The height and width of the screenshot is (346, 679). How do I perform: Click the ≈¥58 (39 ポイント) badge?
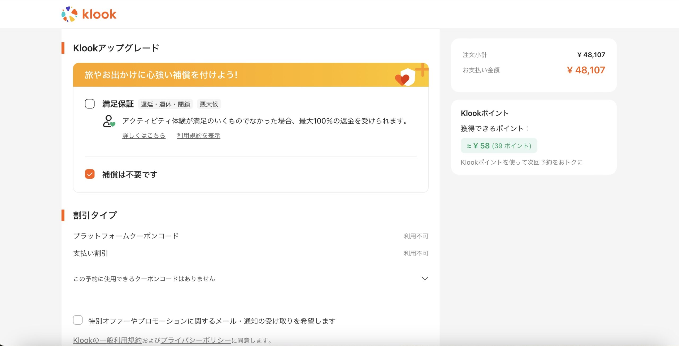pyautogui.click(x=499, y=146)
